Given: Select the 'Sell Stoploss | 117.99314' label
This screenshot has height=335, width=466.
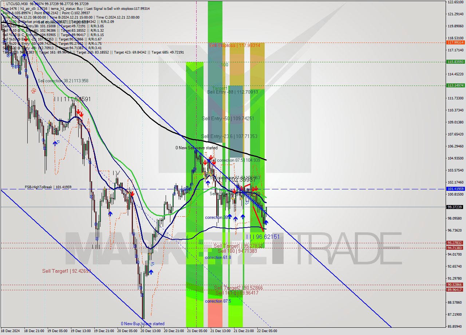Looking at the screenshot, I should click(234, 46).
